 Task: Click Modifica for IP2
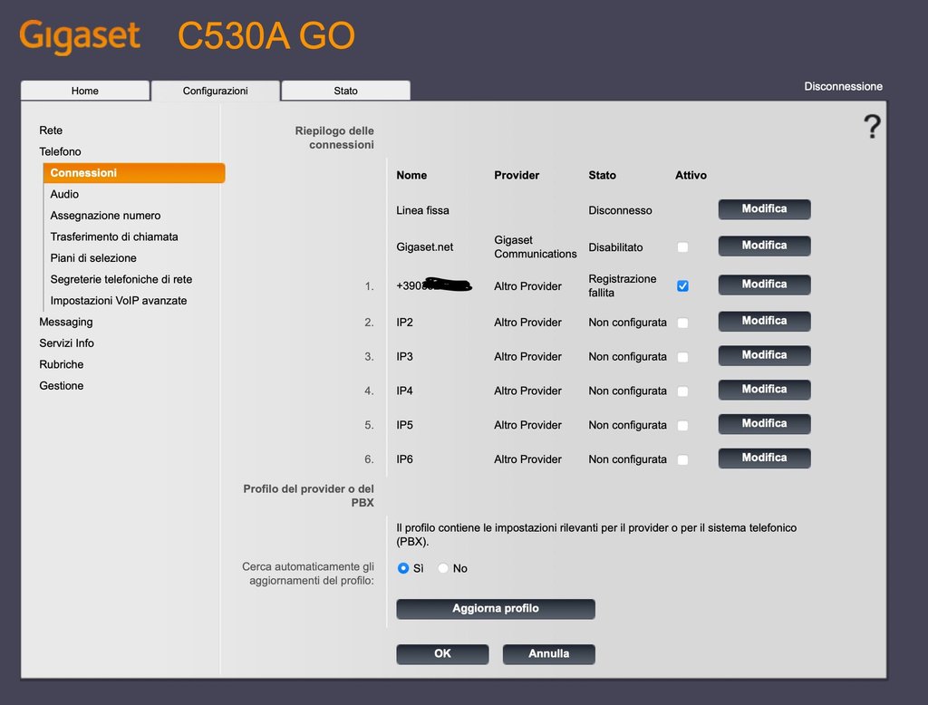[765, 322]
